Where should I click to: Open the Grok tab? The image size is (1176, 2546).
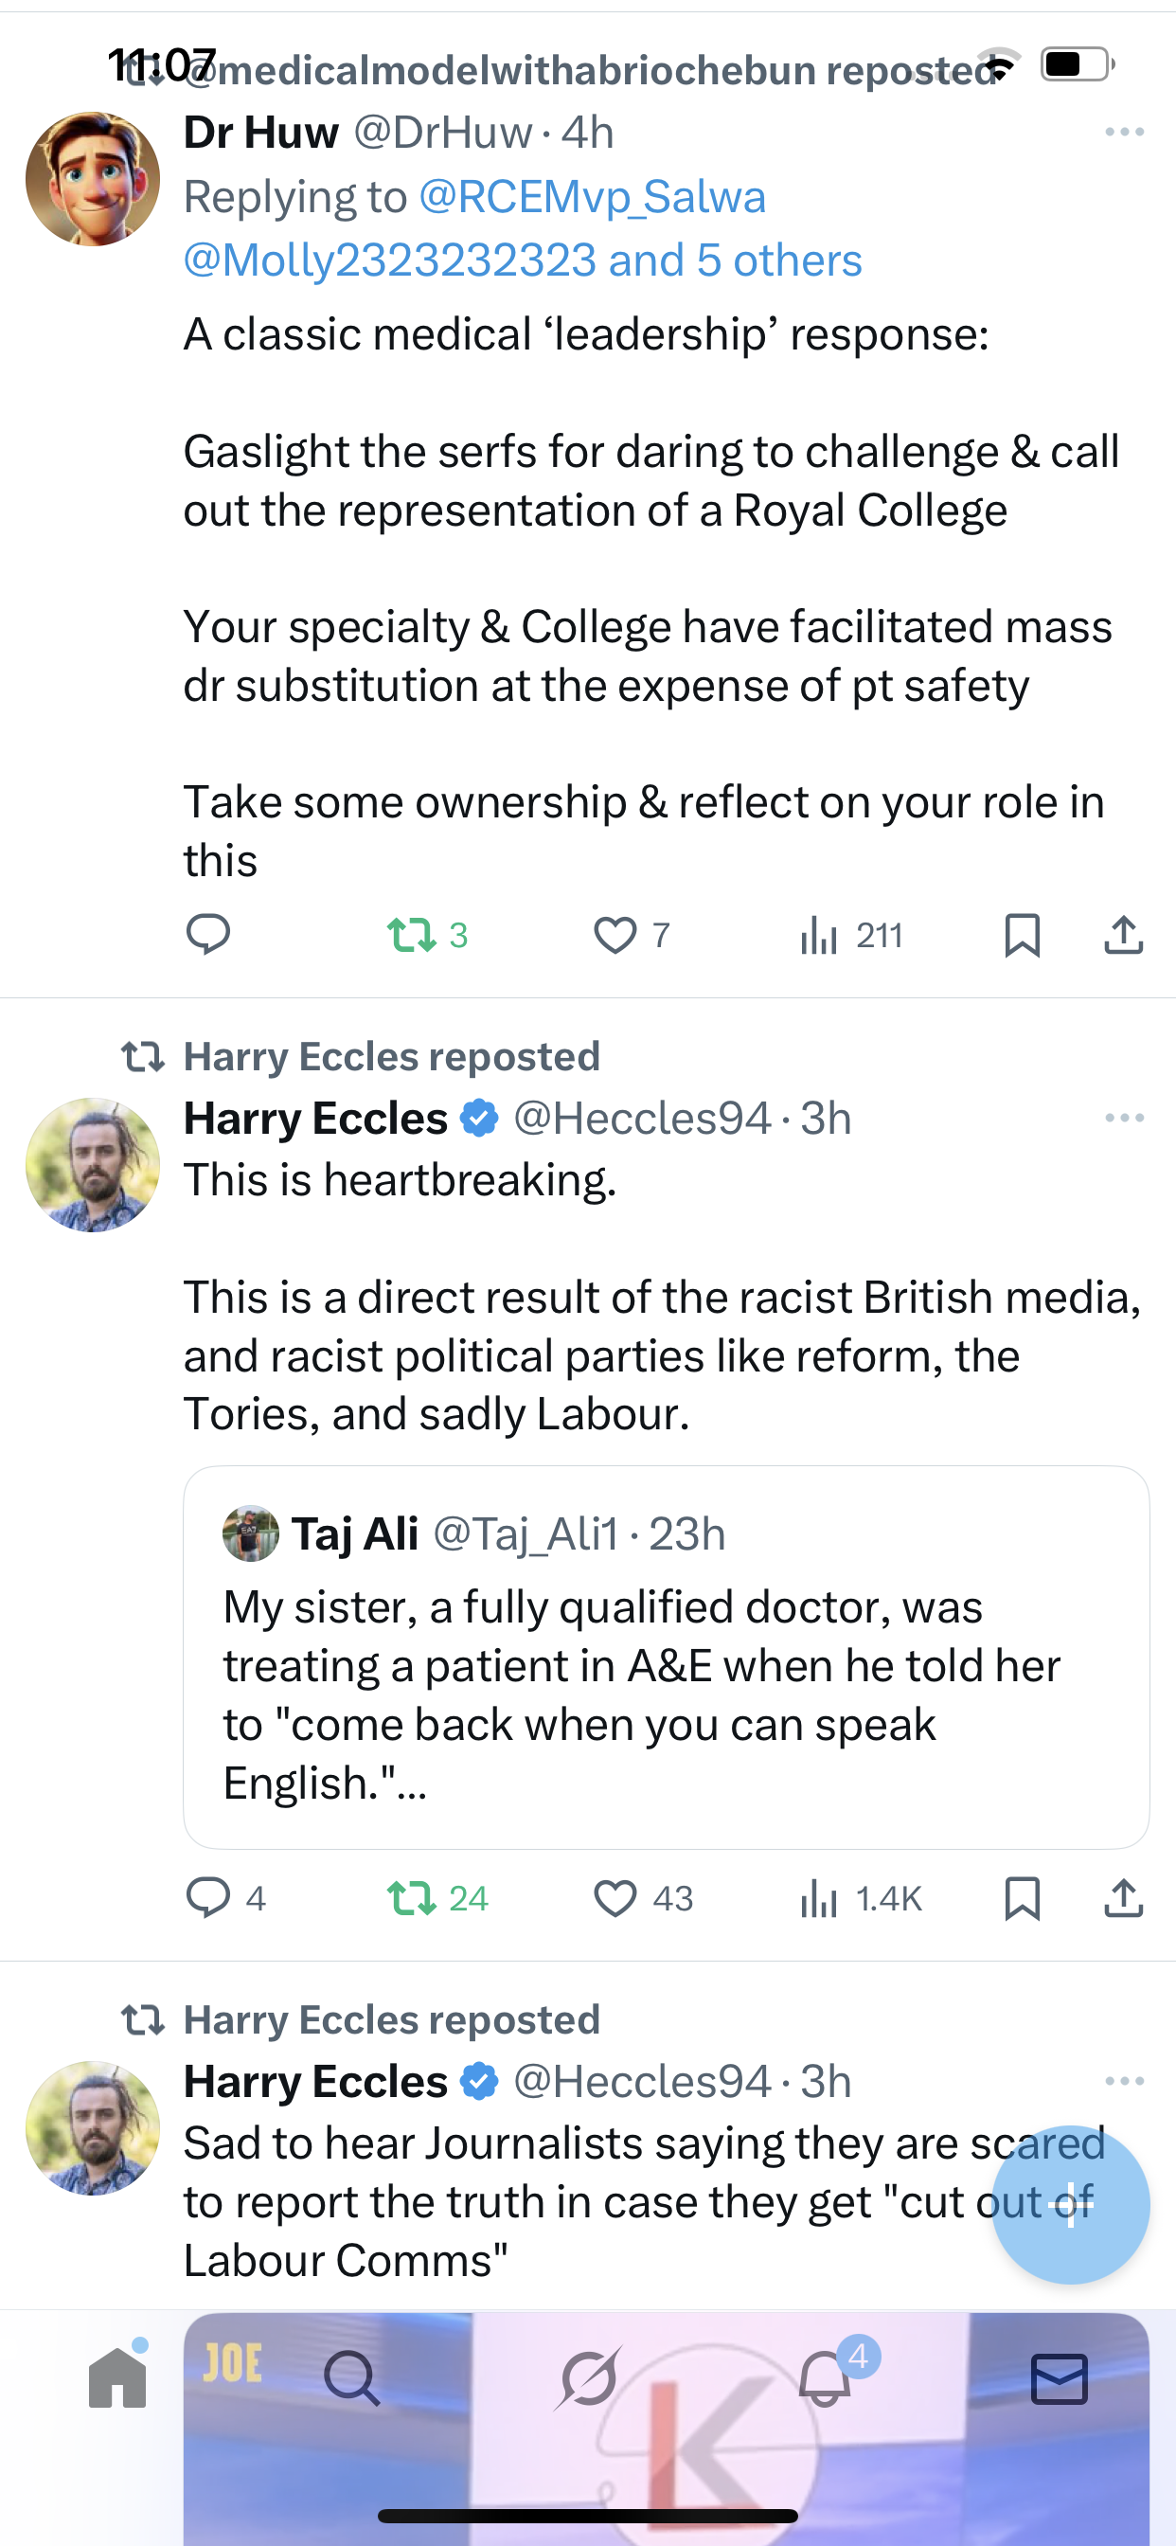point(588,2377)
